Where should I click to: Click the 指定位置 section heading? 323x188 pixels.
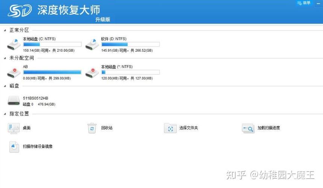click(x=19, y=114)
